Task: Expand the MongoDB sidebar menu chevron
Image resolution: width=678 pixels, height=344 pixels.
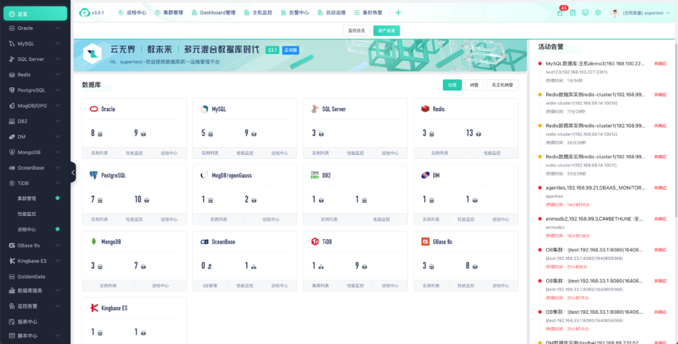Action: pos(58,152)
